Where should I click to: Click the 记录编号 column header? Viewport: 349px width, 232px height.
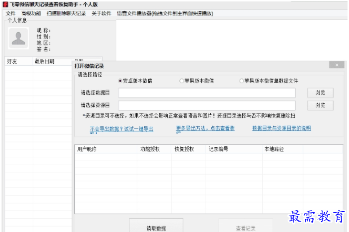[234, 149]
